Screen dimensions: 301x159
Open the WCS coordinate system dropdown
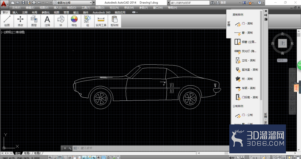click(282, 60)
